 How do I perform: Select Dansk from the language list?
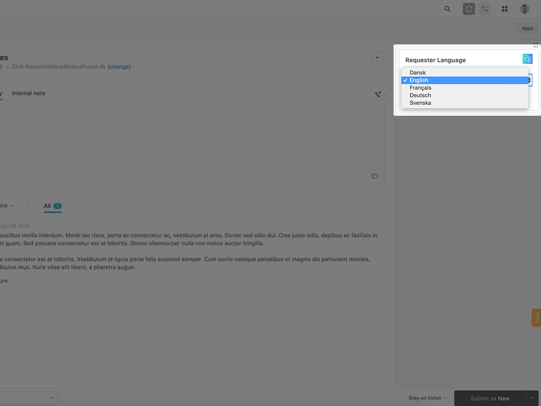pos(418,73)
